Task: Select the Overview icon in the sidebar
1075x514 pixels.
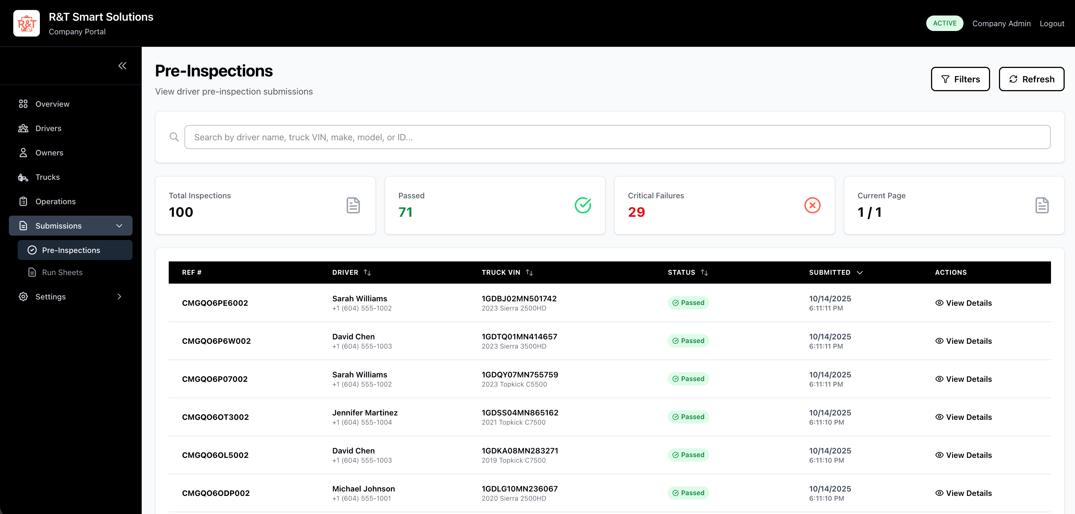Action: coord(23,103)
